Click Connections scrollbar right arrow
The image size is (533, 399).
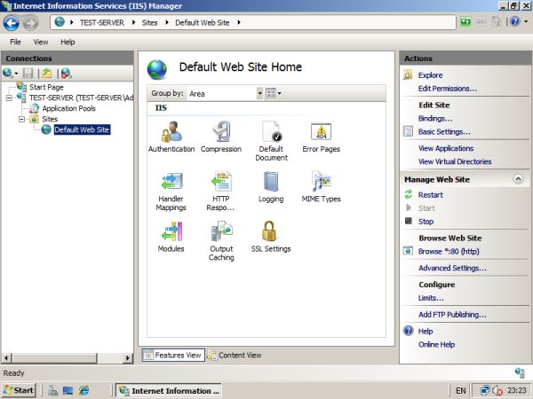tap(128, 358)
